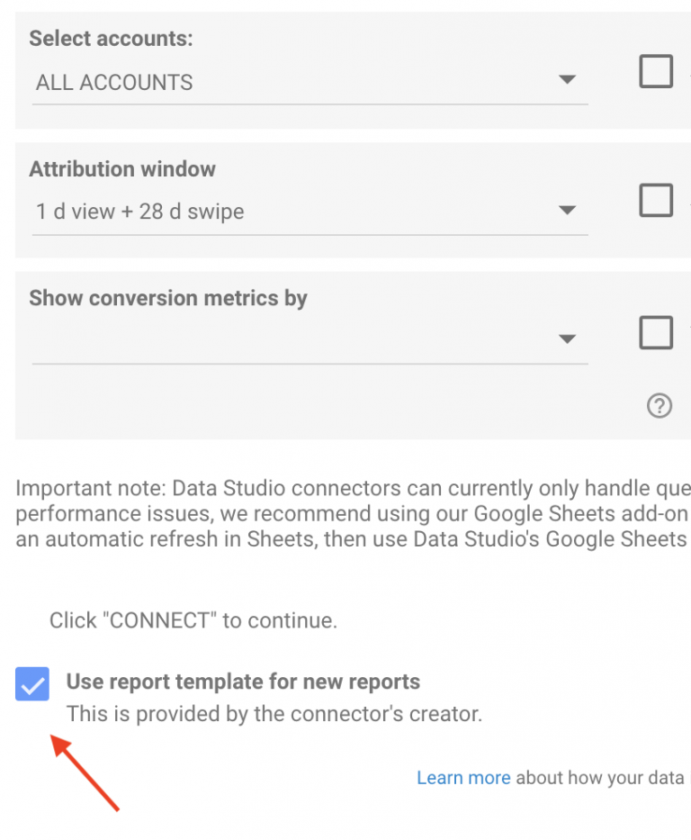Screen dimensions: 691x840
Task: Click the dropdown arrow for Select accounts
Action: click(567, 80)
